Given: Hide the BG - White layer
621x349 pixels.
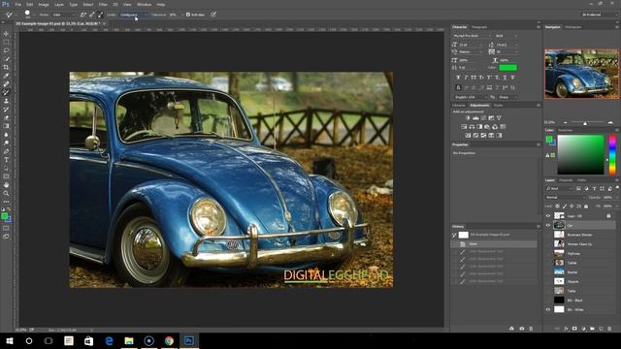Looking at the screenshot, I should (548, 309).
